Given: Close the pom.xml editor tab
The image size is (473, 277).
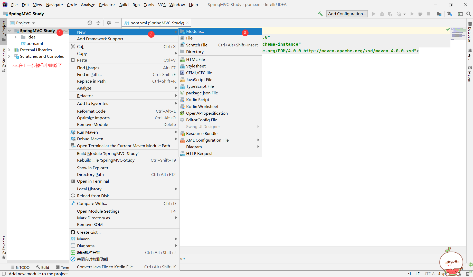Looking at the screenshot, I should click(x=188, y=23).
